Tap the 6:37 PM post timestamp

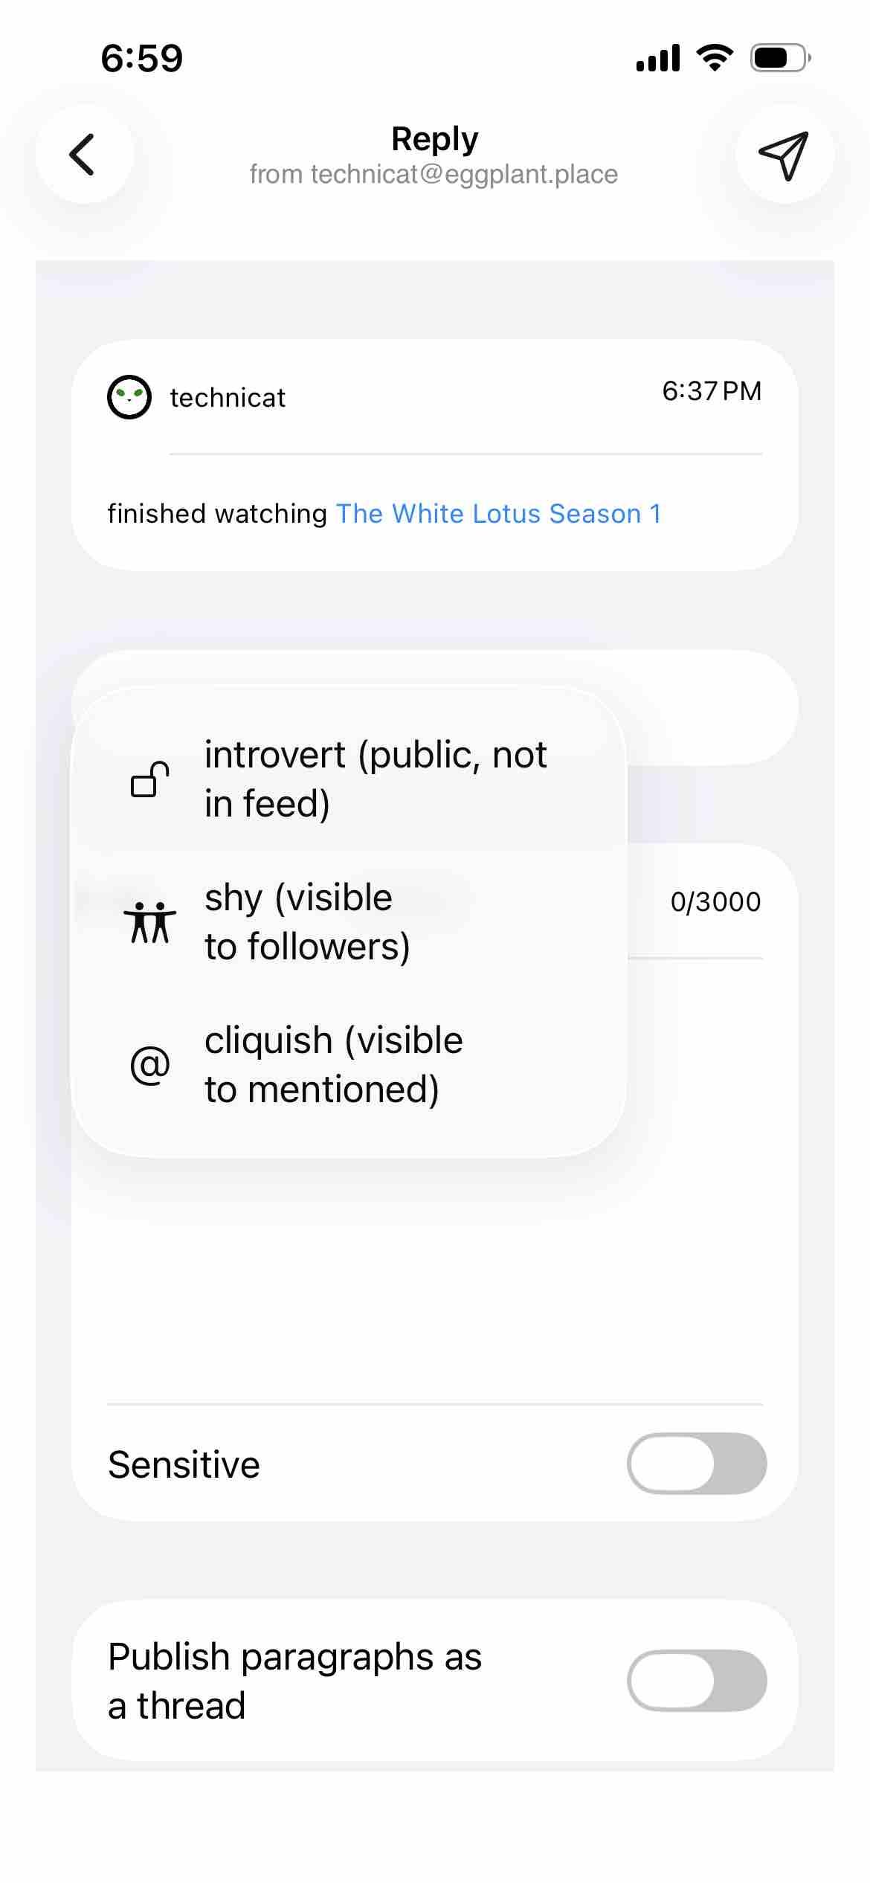[712, 391]
